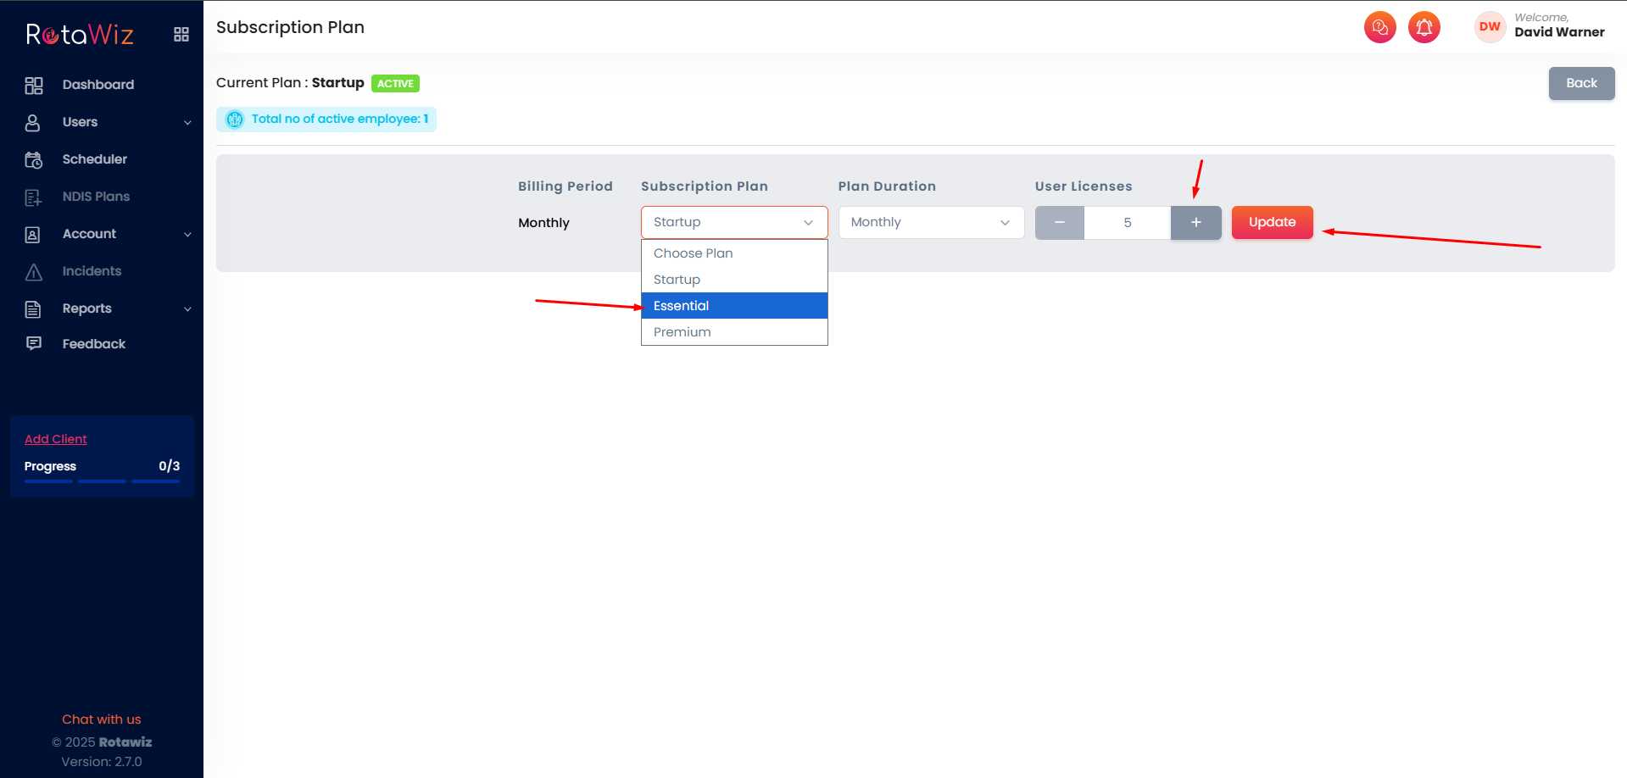
Task: Select Essential from the plan list
Action: click(733, 306)
